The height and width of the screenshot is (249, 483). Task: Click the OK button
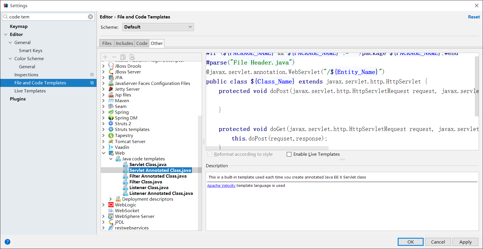tap(411, 242)
